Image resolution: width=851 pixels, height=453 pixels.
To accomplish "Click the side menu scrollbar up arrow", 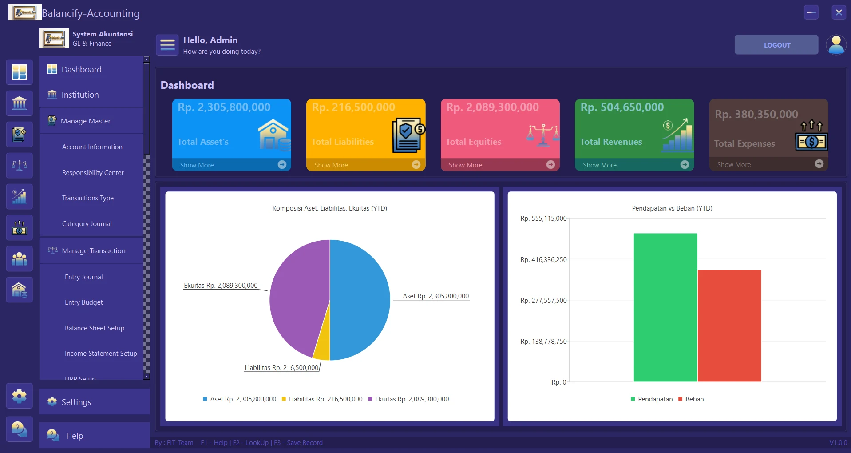I will pyautogui.click(x=147, y=60).
